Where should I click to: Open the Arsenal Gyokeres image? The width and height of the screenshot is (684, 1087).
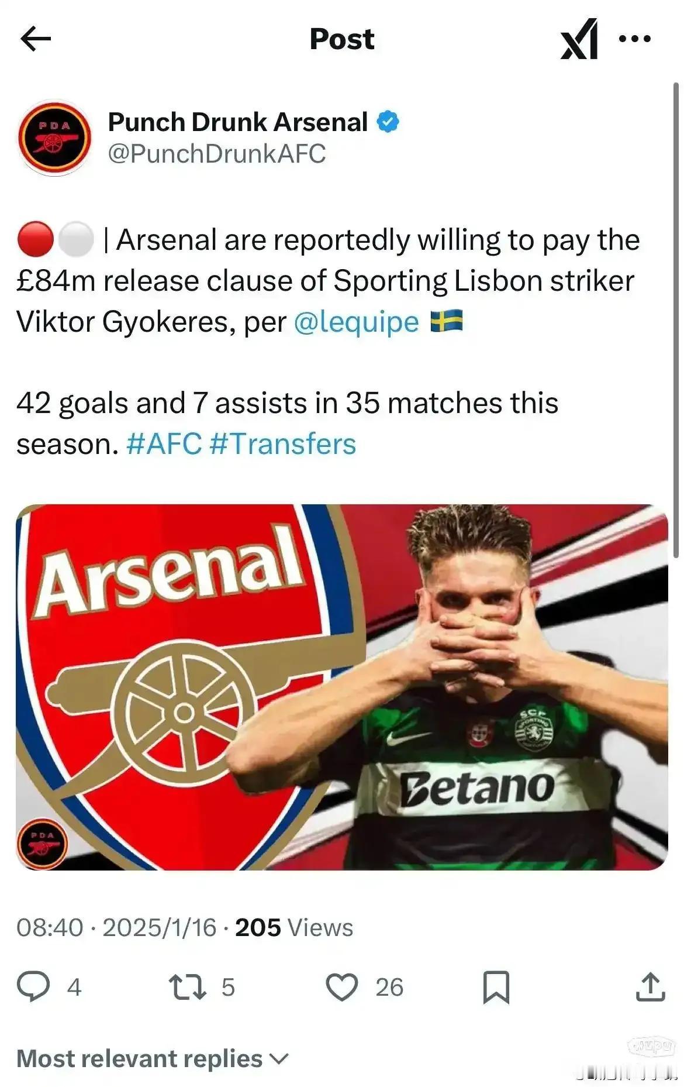342,687
